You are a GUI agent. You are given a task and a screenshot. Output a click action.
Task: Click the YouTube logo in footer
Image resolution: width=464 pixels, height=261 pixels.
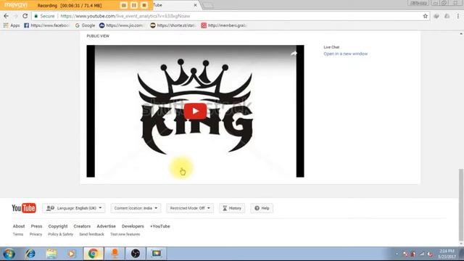click(x=24, y=208)
